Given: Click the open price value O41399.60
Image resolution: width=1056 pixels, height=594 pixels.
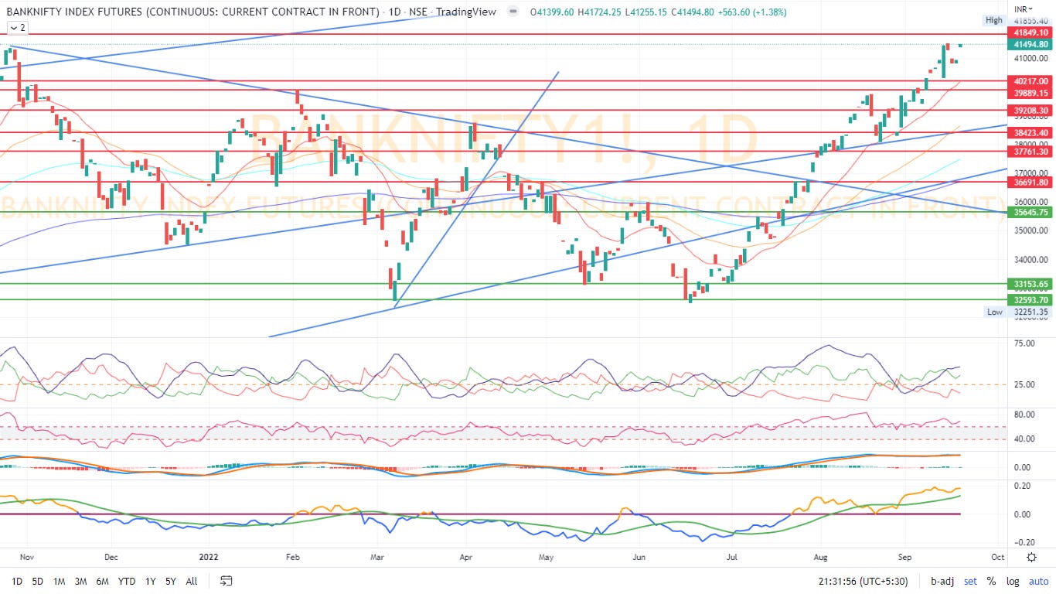Looking at the screenshot, I should tap(553, 12).
